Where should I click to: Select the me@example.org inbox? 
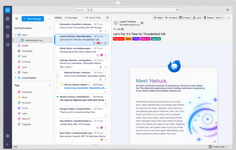point(33,40)
